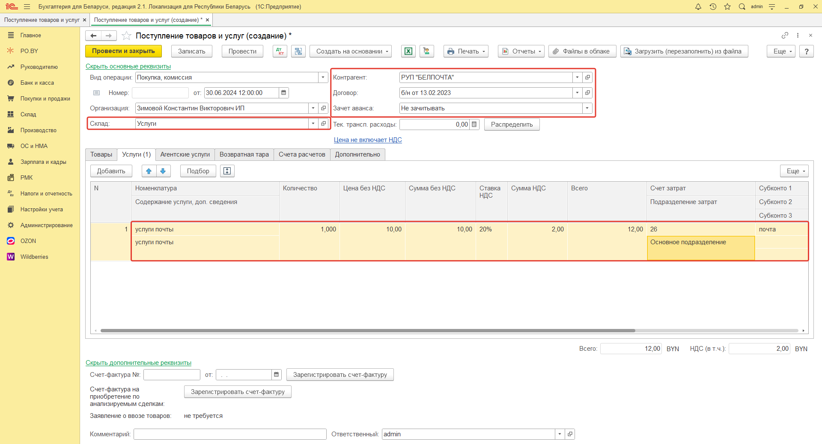Viewport: 822px width, 444px height.
Task: Open calendar picker for document date
Action: (284, 93)
